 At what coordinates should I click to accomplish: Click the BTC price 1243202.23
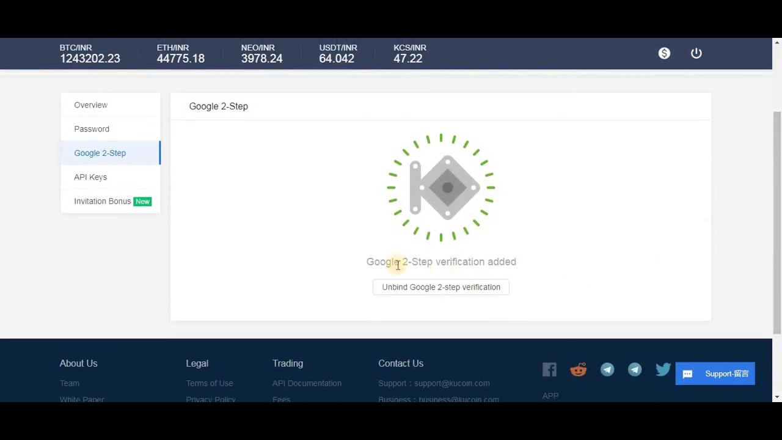pos(90,59)
